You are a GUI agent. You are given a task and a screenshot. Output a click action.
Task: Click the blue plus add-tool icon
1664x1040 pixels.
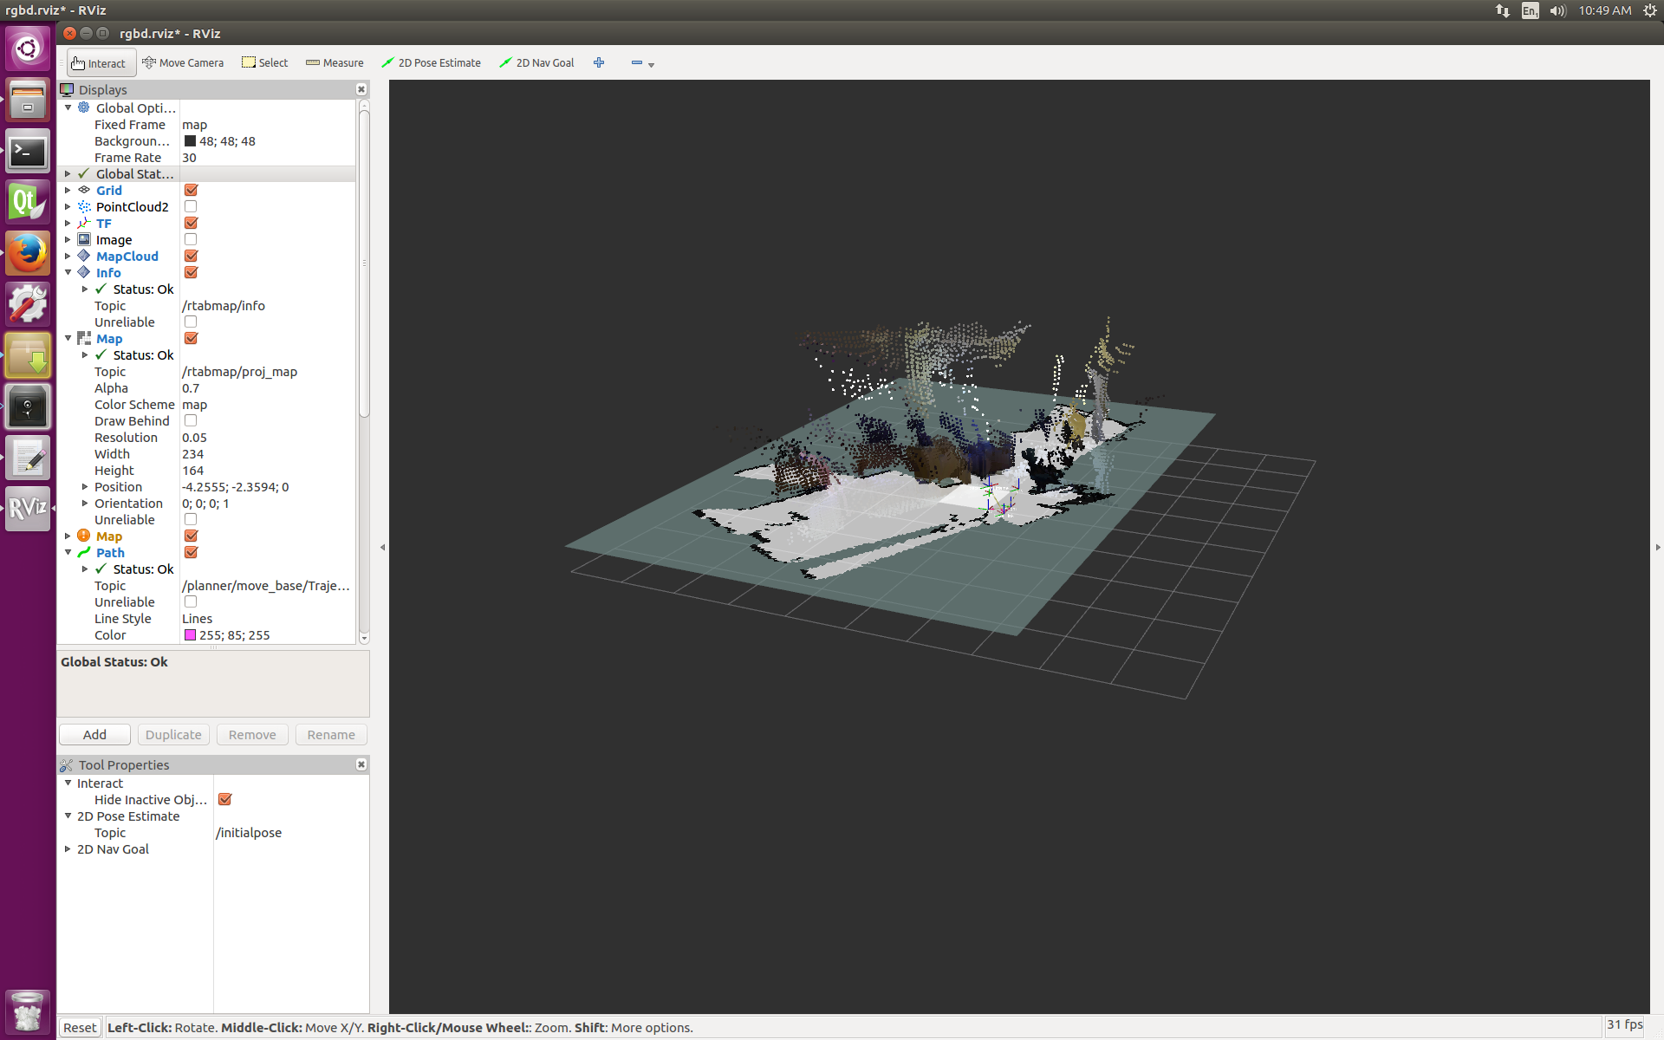point(599,63)
